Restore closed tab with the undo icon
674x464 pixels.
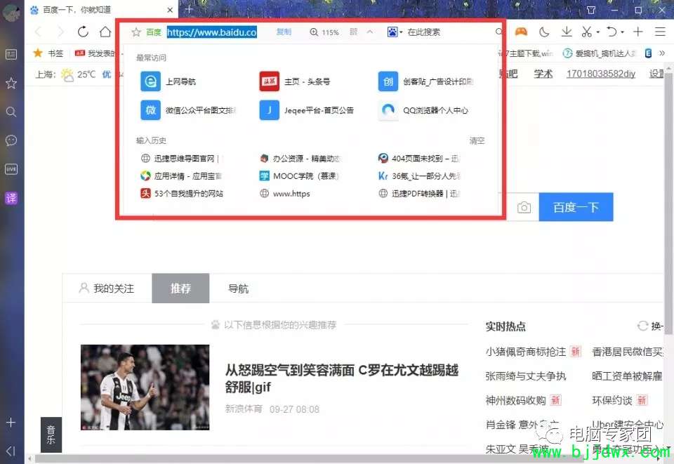click(612, 32)
